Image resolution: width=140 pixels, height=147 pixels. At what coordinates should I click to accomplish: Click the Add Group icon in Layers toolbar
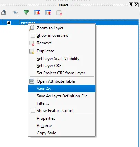tap(4, 13)
